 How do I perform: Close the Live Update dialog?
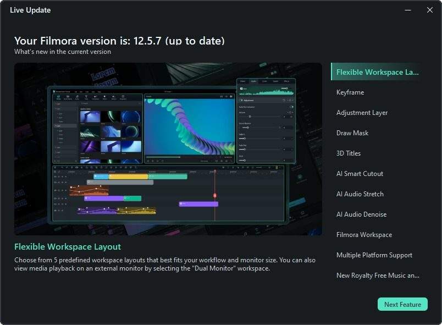[430, 10]
